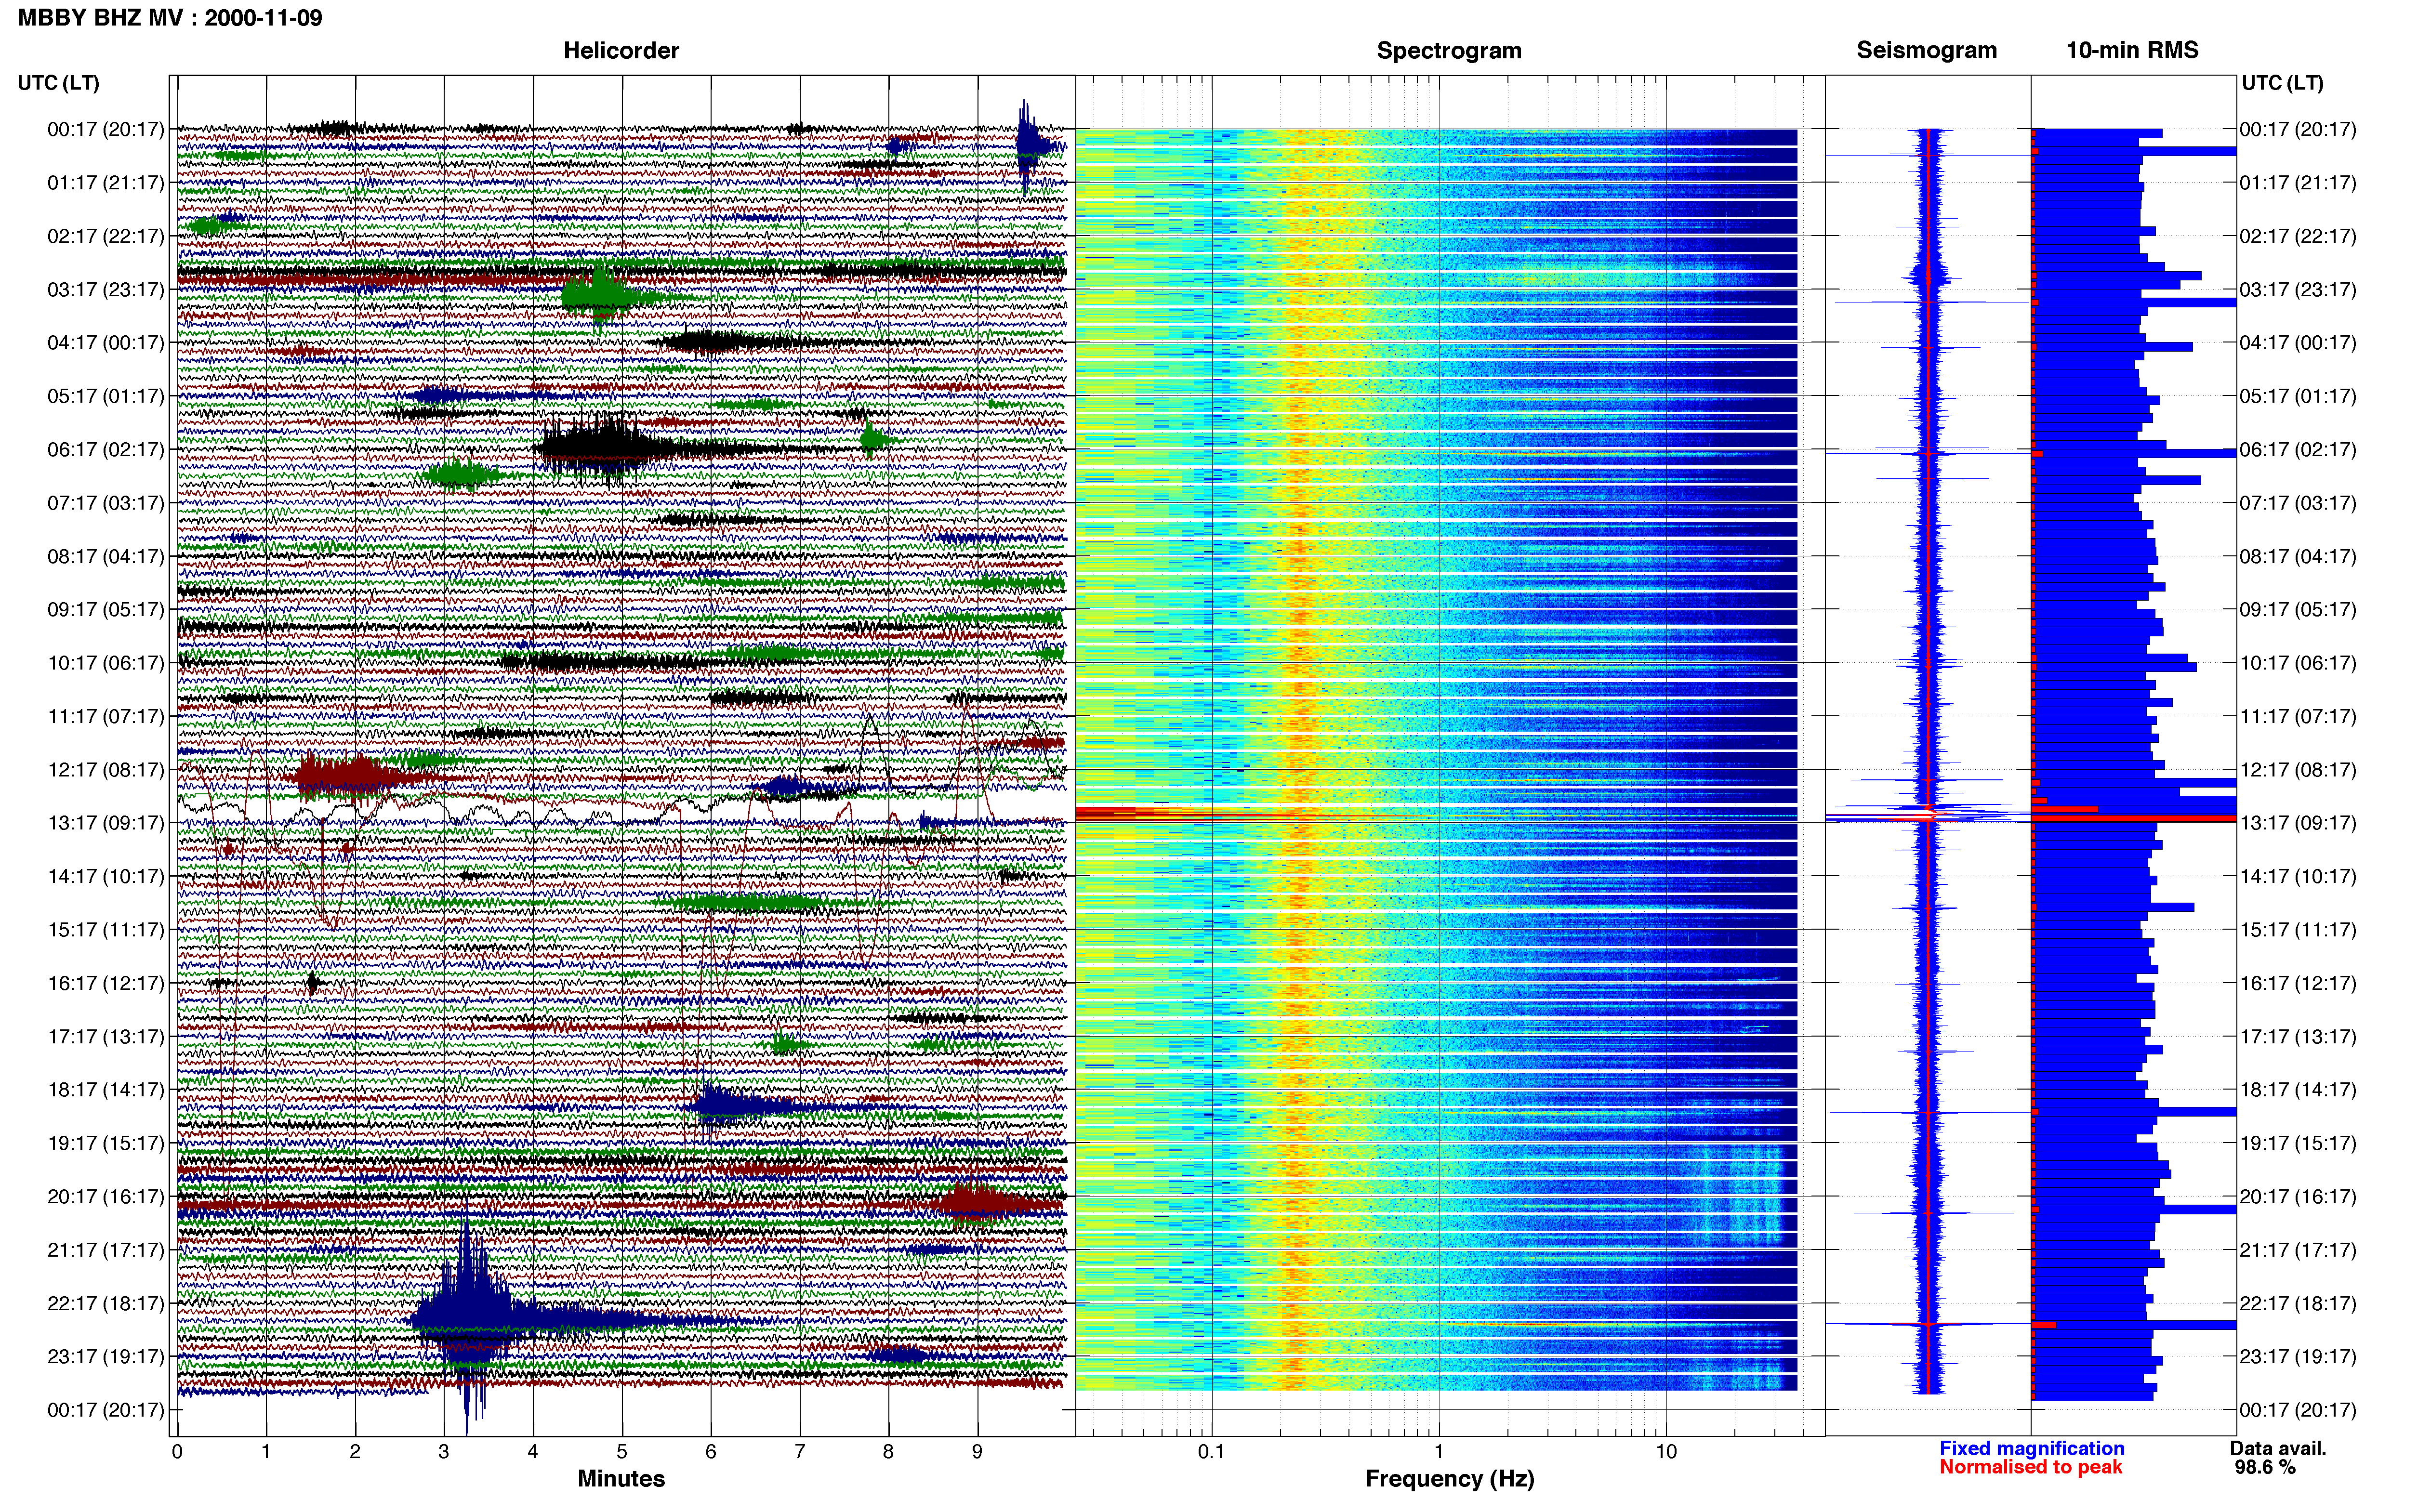Image resolution: width=2418 pixels, height=1512 pixels.
Task: Click the left '08:17 (04:17)' time label
Action: tap(106, 556)
